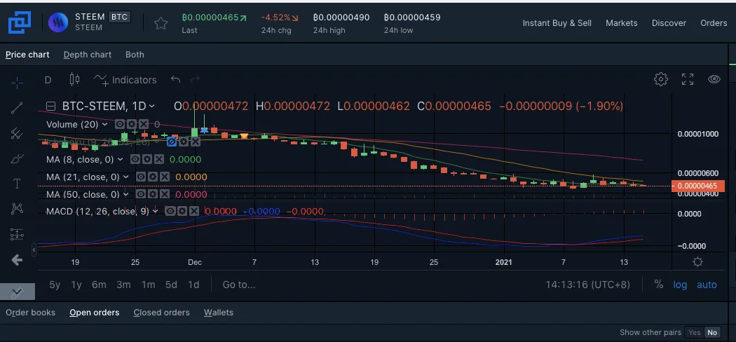The height and width of the screenshot is (342, 736).
Task: Expand the MA (8, close, 0) menu
Action: click(x=120, y=160)
